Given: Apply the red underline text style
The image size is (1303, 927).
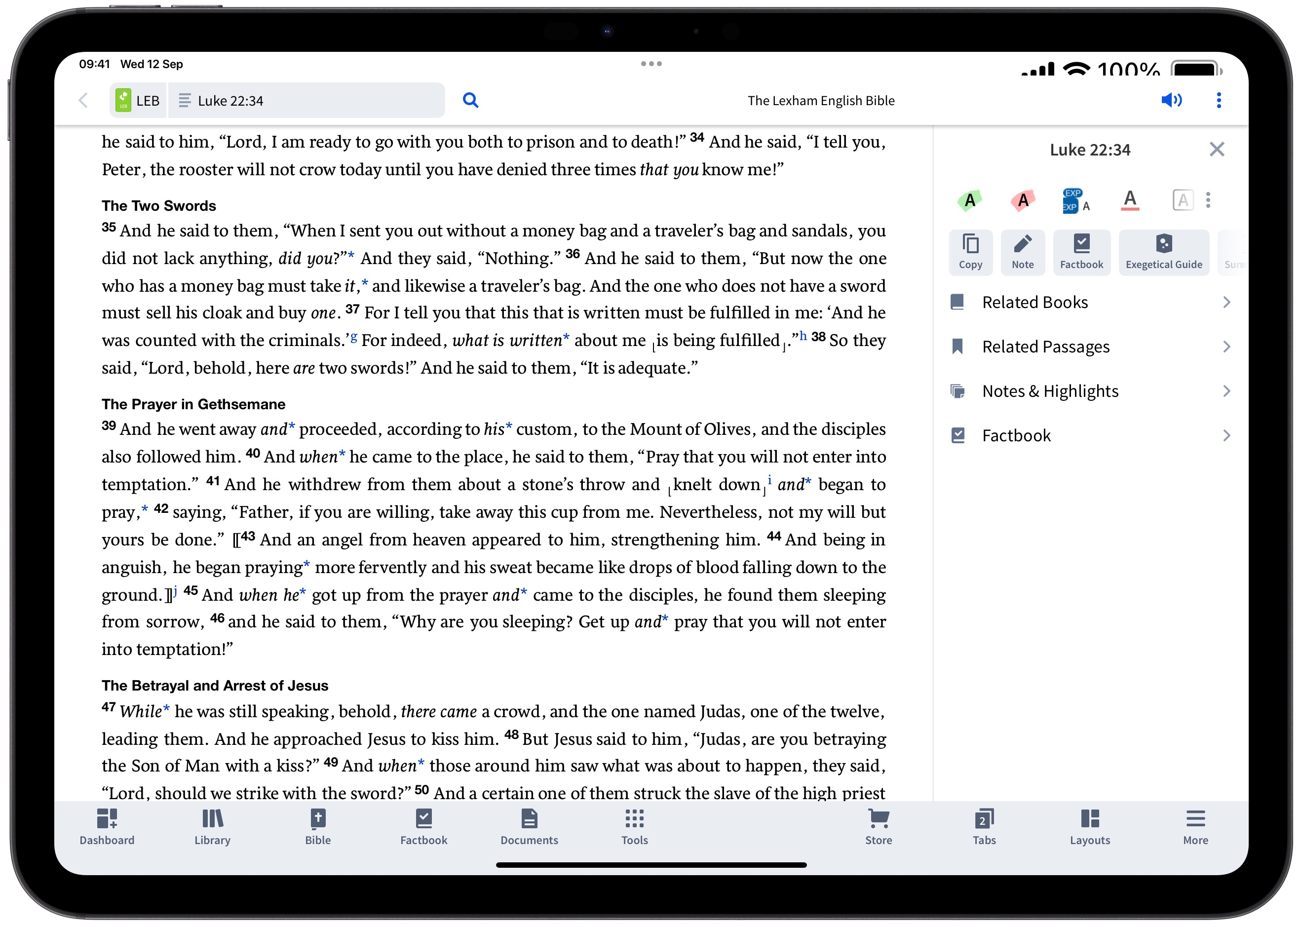Looking at the screenshot, I should pyautogui.click(x=1129, y=200).
